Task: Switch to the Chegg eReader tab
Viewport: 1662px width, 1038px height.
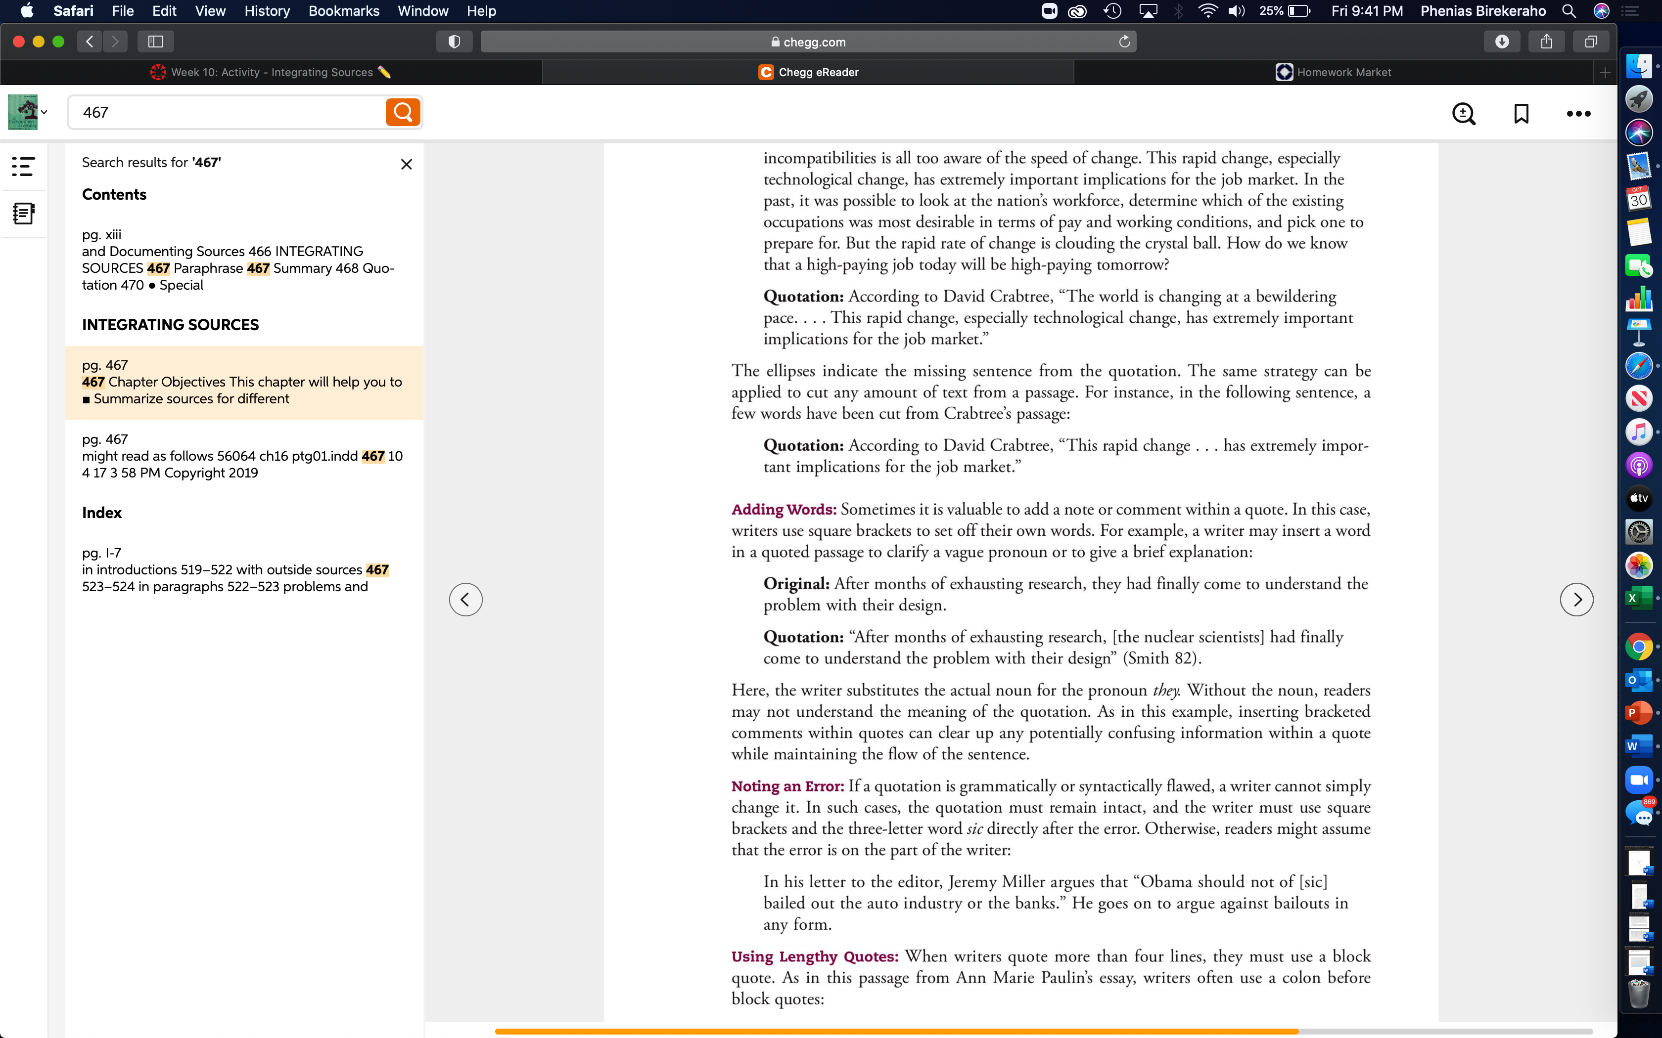Action: click(808, 72)
